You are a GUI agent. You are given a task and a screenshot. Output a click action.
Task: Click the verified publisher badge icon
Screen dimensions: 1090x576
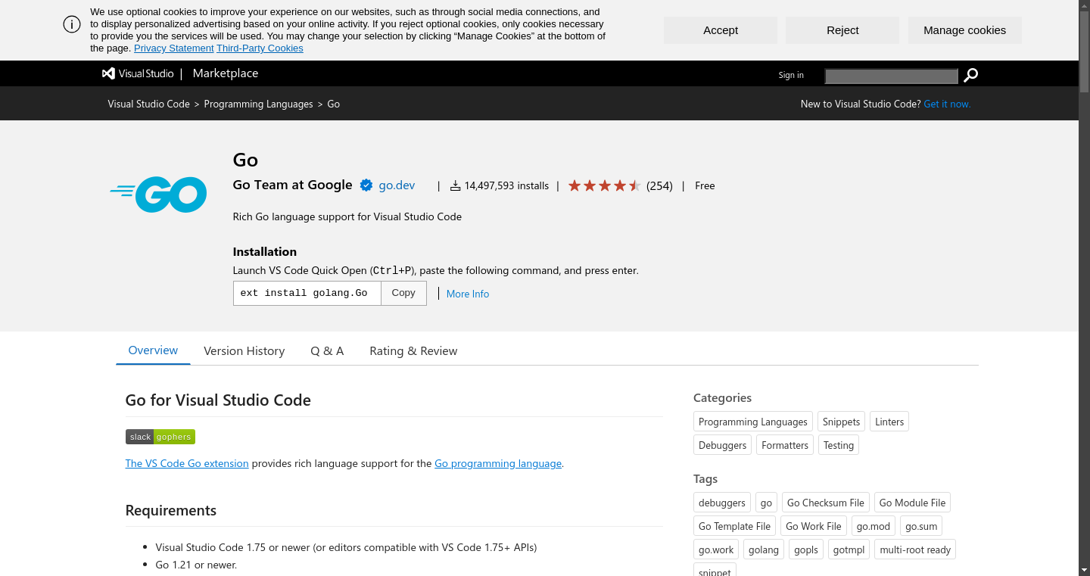pos(366,185)
